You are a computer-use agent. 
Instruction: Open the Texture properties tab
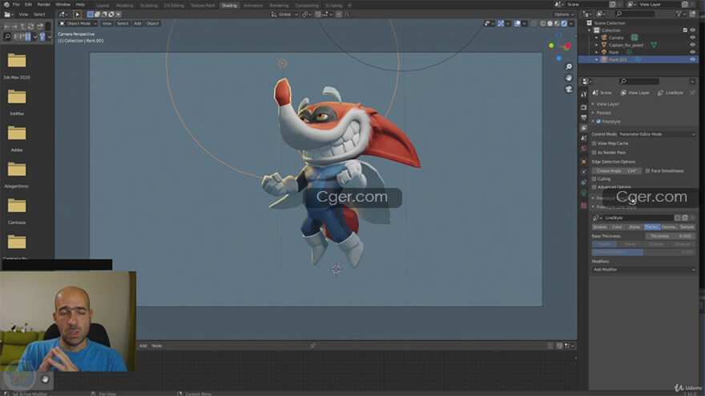583,206
